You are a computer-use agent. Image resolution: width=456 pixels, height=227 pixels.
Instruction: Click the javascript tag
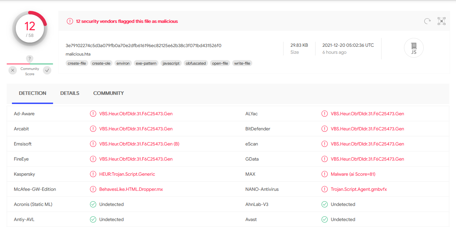(x=171, y=64)
